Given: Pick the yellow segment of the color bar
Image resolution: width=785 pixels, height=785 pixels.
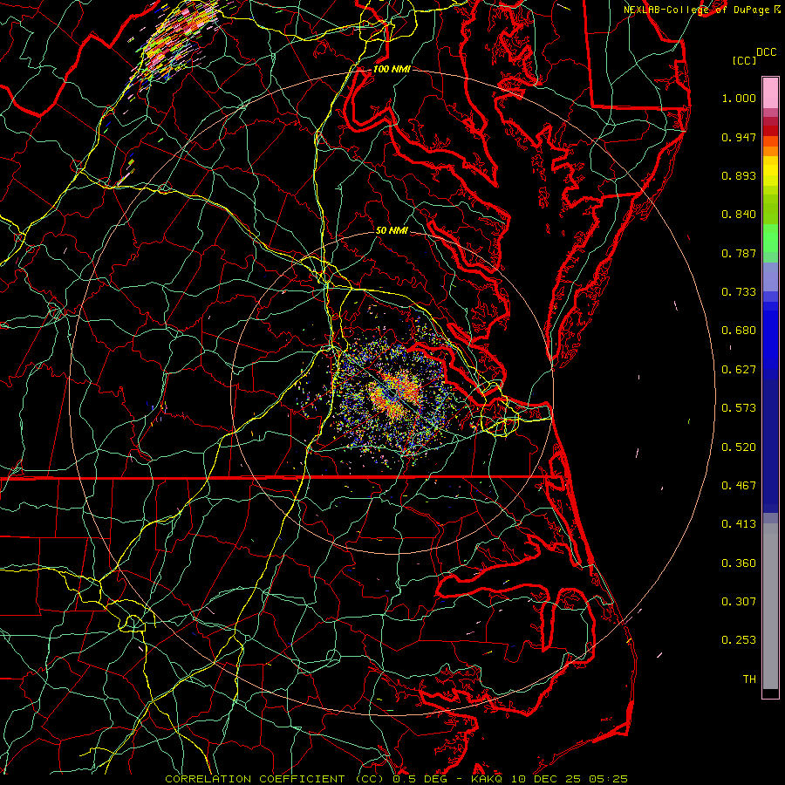Looking at the screenshot, I should [x=770, y=174].
